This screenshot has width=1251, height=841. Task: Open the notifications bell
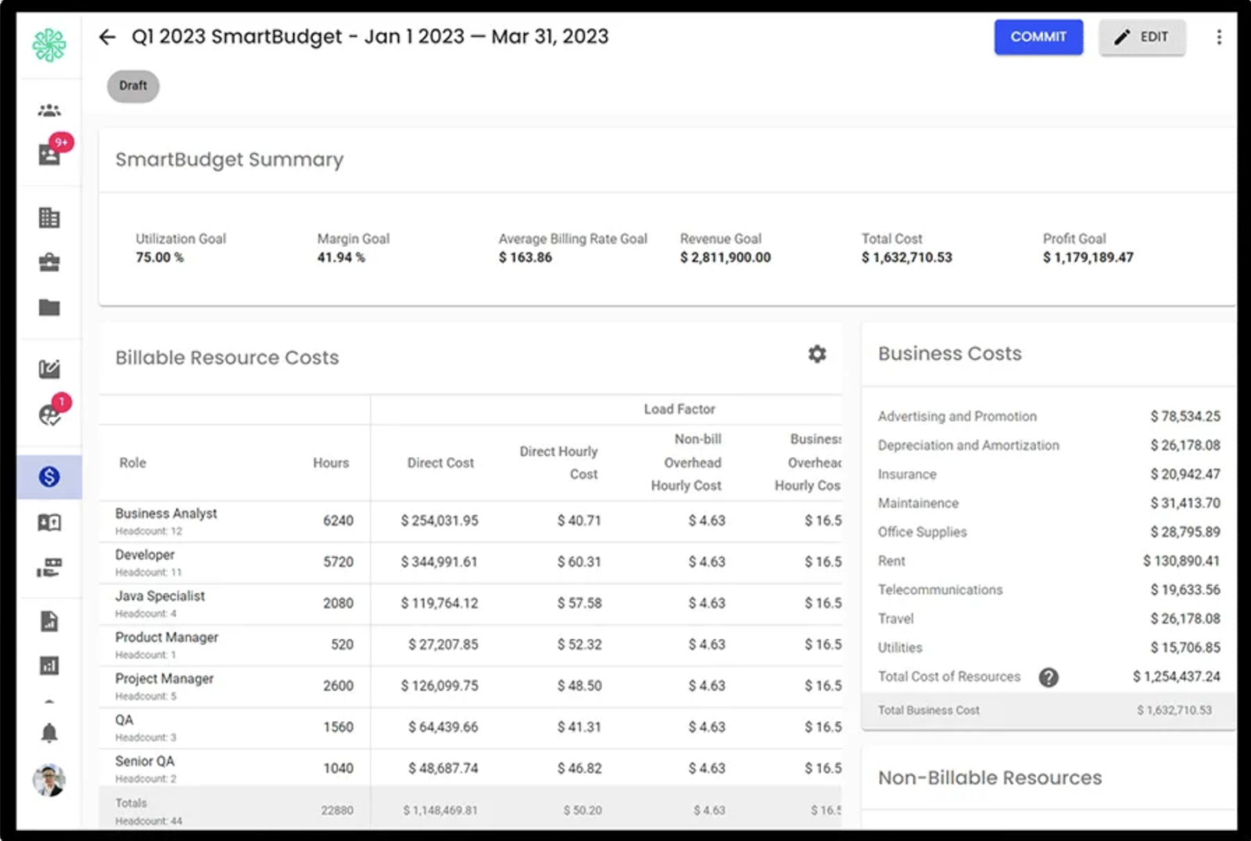click(x=49, y=731)
